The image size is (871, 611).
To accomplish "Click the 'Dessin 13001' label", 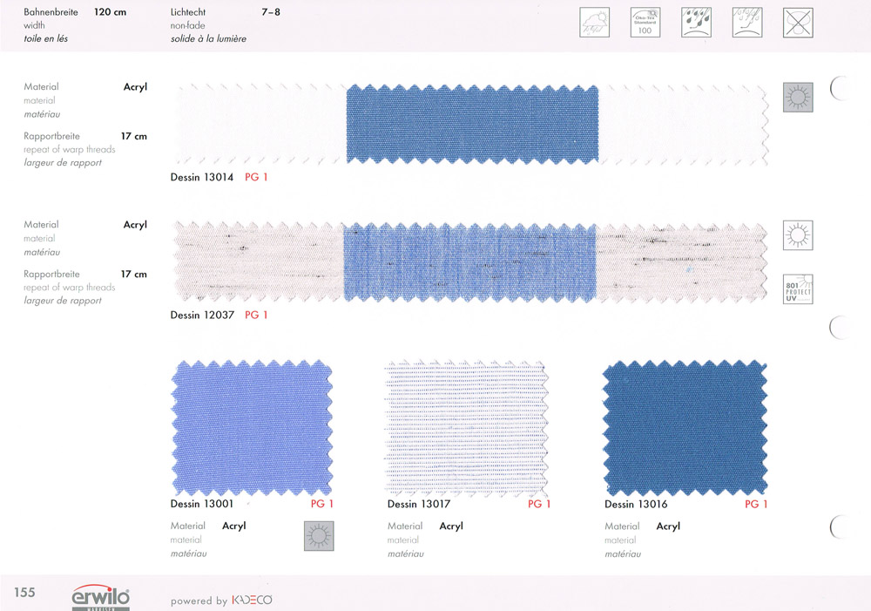I will pyautogui.click(x=202, y=504).
